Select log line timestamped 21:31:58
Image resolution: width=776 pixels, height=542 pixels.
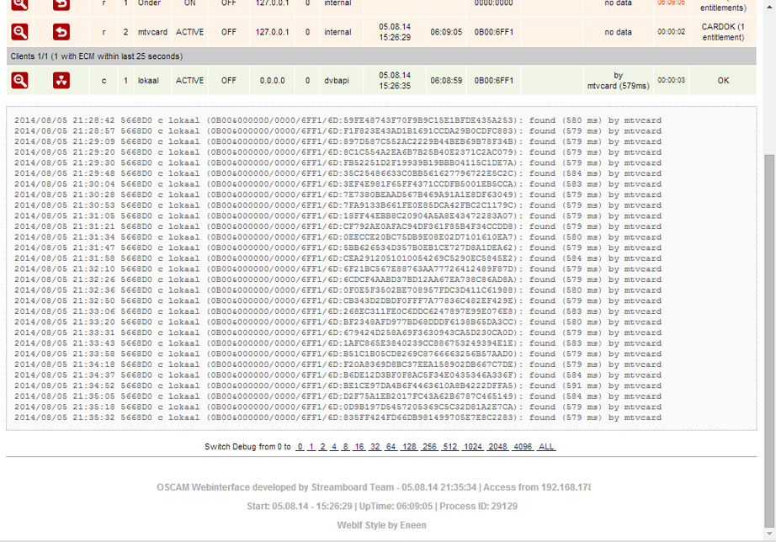tap(338, 258)
